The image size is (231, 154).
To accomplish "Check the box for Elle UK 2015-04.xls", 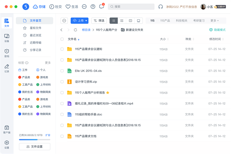I will click(62, 71).
